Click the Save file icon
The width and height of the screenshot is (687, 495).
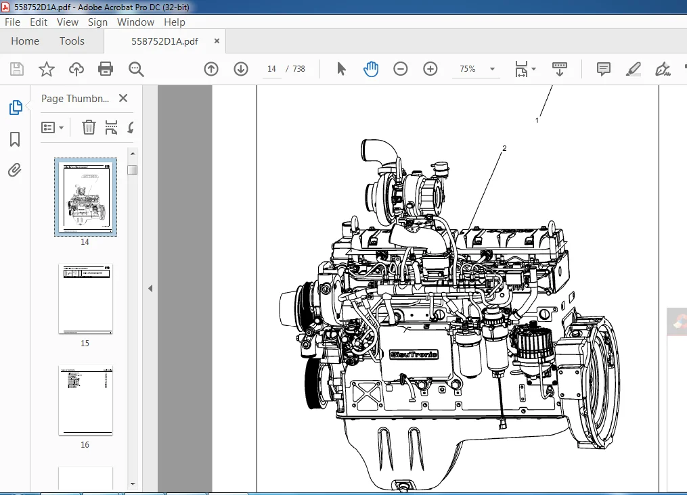(17, 69)
